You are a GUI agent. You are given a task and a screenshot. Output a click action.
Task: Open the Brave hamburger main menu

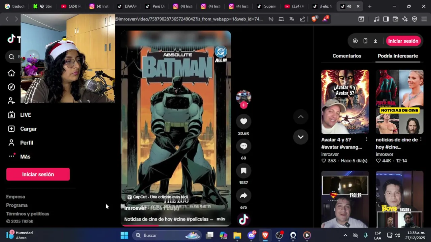(x=424, y=19)
